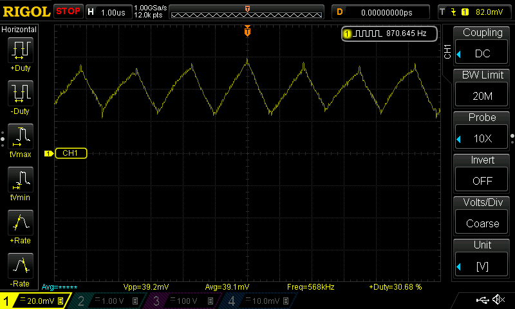Viewport: 515px width, 309px height.
Task: Click the 1.00GSa/s sample rate text
Action: pos(151,8)
